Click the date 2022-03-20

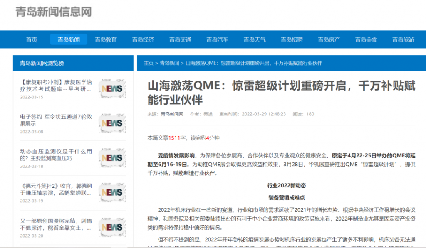pos(32,236)
